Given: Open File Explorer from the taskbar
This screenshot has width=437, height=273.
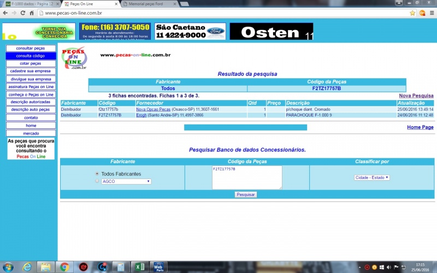Looking at the screenshot, I should point(46,267).
